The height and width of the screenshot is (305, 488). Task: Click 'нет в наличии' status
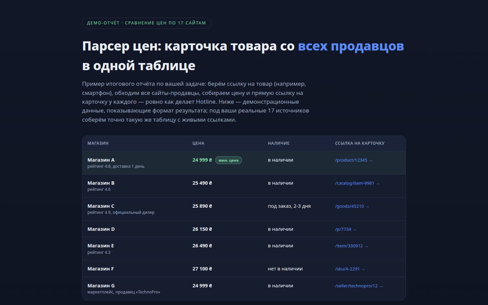click(285, 269)
